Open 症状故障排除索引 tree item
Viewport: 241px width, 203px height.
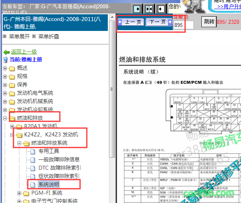[x=59, y=176]
